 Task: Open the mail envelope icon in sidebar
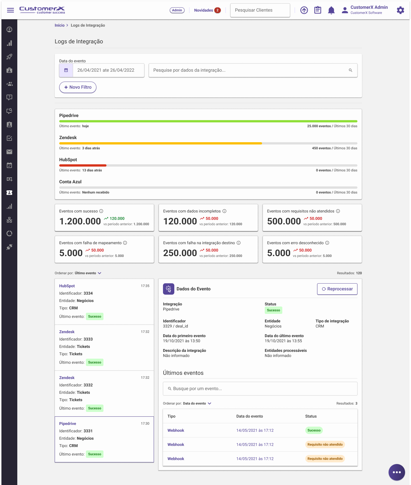point(9,152)
